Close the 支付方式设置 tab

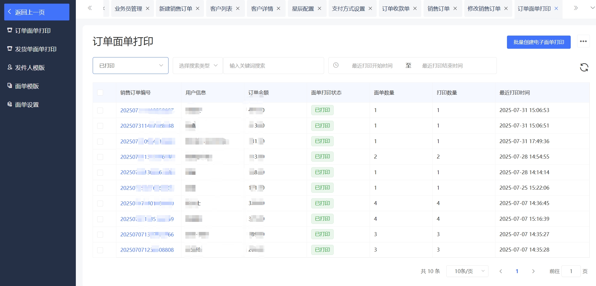(x=370, y=9)
